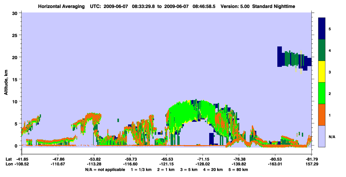Viewport: 346px width, 177px height.
Task: Click longitude value -163.01
Action: tap(275, 164)
